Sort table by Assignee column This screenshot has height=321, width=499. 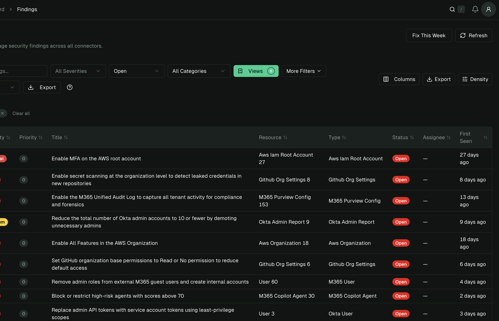pyautogui.click(x=436, y=137)
